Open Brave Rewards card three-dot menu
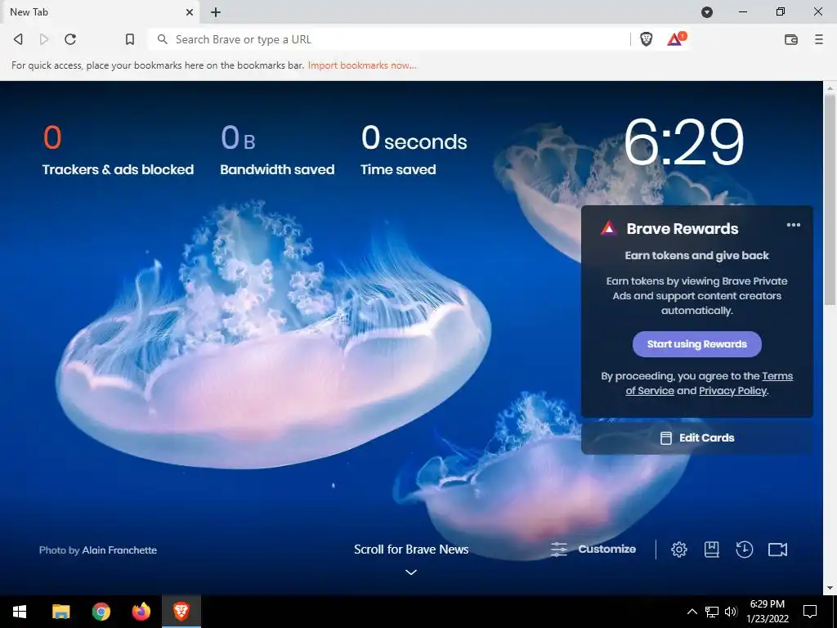Viewport: 837px width, 628px height. [793, 225]
